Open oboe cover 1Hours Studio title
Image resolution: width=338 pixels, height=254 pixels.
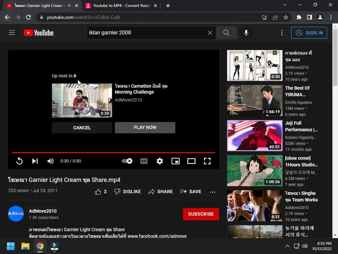[302, 161]
